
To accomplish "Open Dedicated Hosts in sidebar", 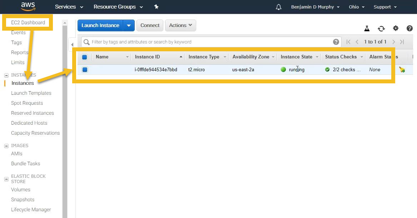I will [29, 123].
